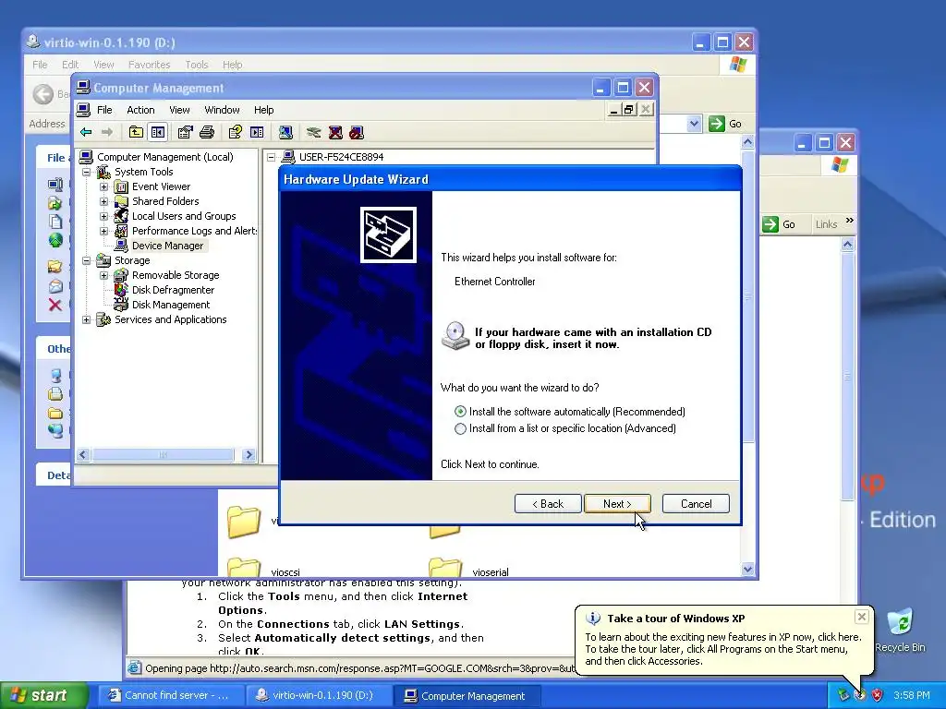Switch to Cannot find server taskbar item
This screenshot has height=709, width=946.
[x=170, y=696]
